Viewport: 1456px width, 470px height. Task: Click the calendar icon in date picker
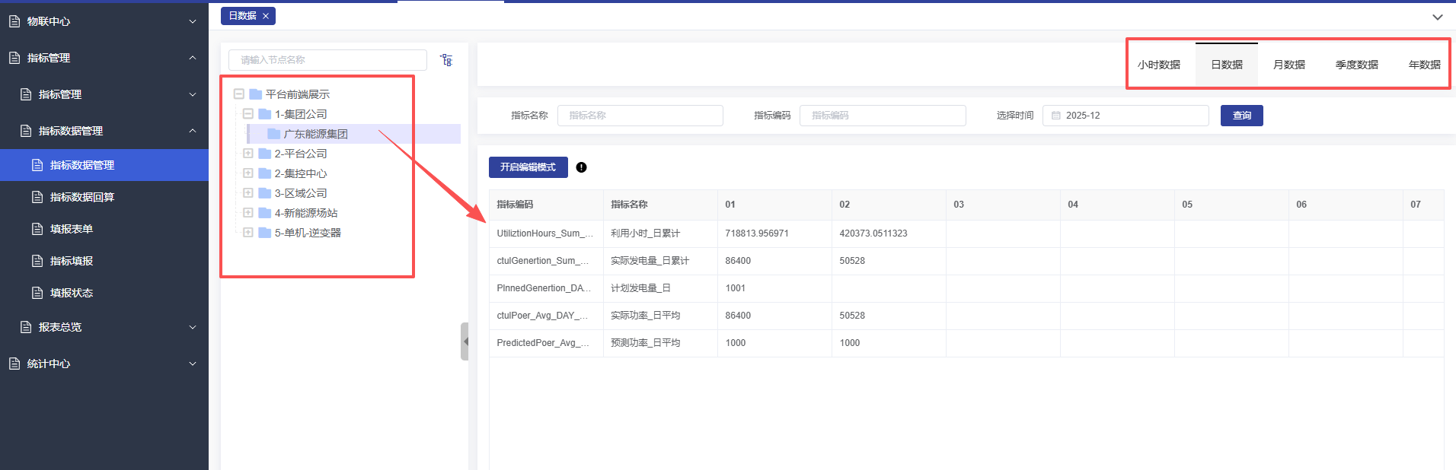pyautogui.click(x=1055, y=116)
